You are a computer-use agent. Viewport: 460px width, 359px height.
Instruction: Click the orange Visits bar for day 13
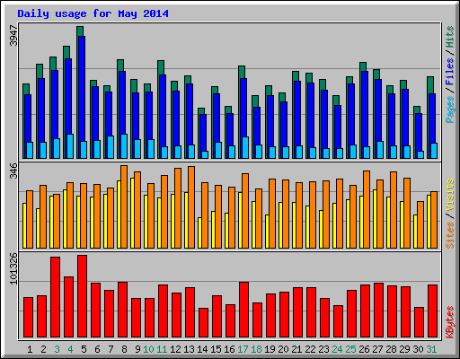(x=191, y=207)
